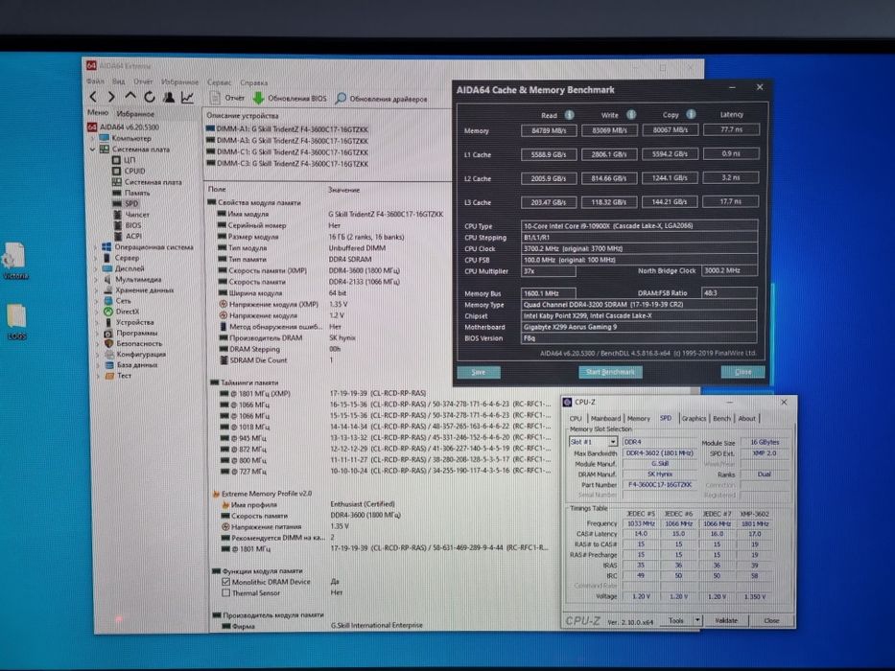Click the Memory Copy info icon

691,114
